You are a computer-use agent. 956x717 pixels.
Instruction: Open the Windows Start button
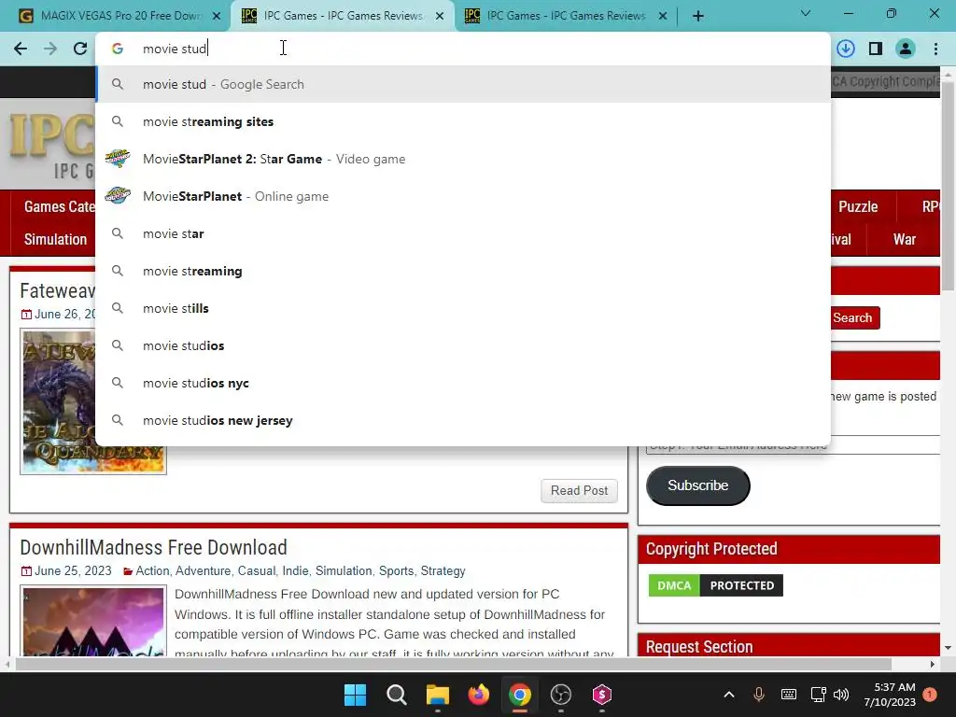pos(355,695)
